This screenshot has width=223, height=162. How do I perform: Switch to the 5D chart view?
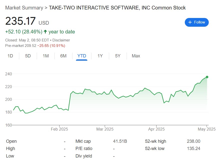point(28,56)
